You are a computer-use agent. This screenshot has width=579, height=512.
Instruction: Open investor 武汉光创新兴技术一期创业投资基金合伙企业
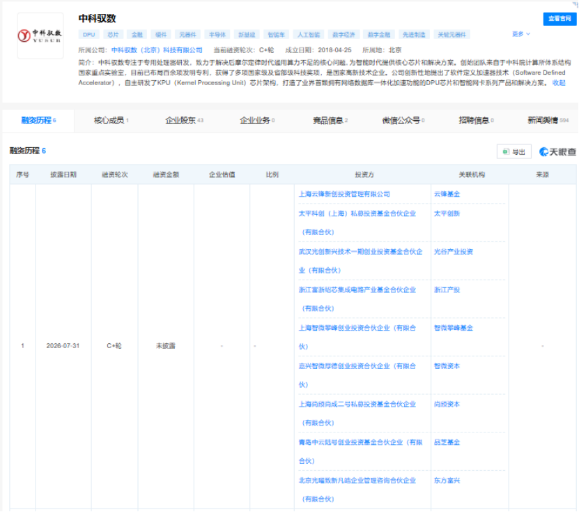pos(360,261)
